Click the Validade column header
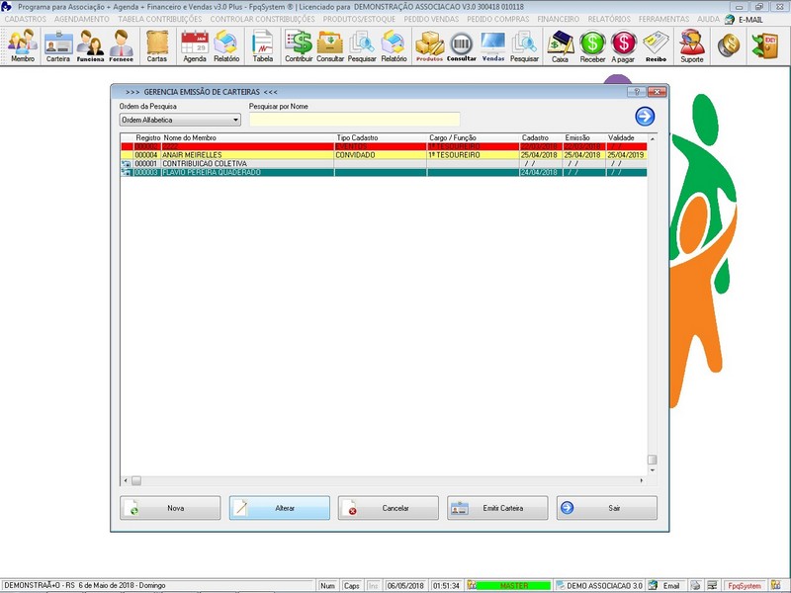 click(x=626, y=137)
